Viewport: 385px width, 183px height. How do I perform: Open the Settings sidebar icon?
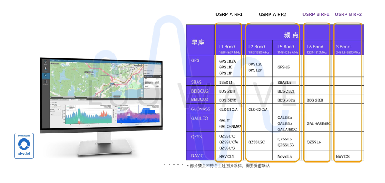tap(45, 63)
